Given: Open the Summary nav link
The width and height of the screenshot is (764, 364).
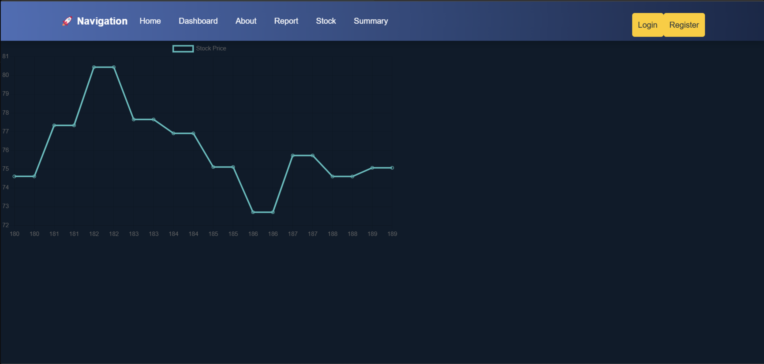Looking at the screenshot, I should pyautogui.click(x=370, y=21).
